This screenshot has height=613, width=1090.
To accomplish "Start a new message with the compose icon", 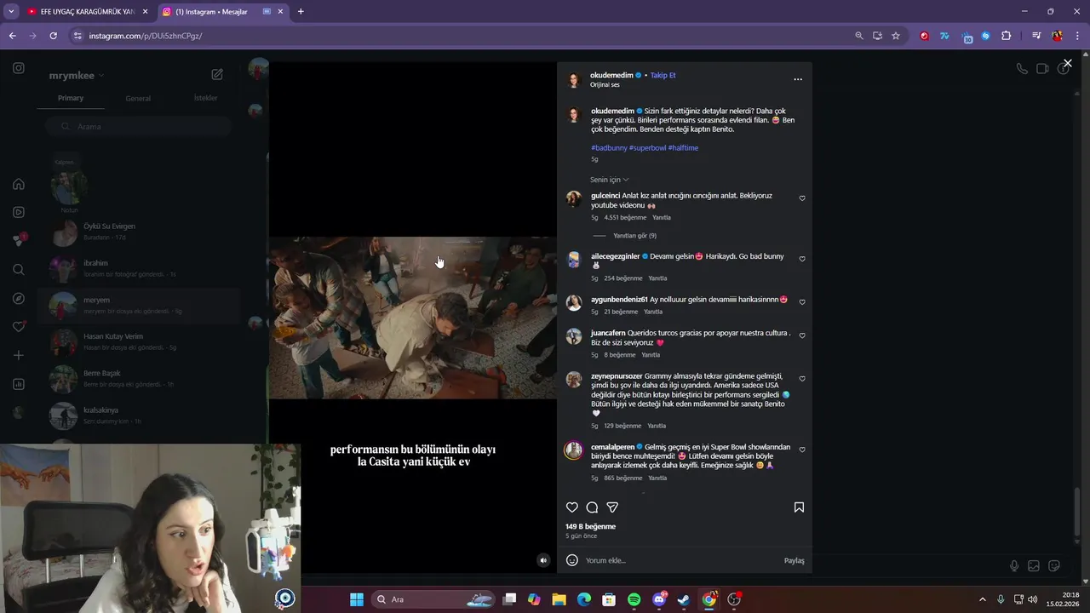I will pos(217,75).
